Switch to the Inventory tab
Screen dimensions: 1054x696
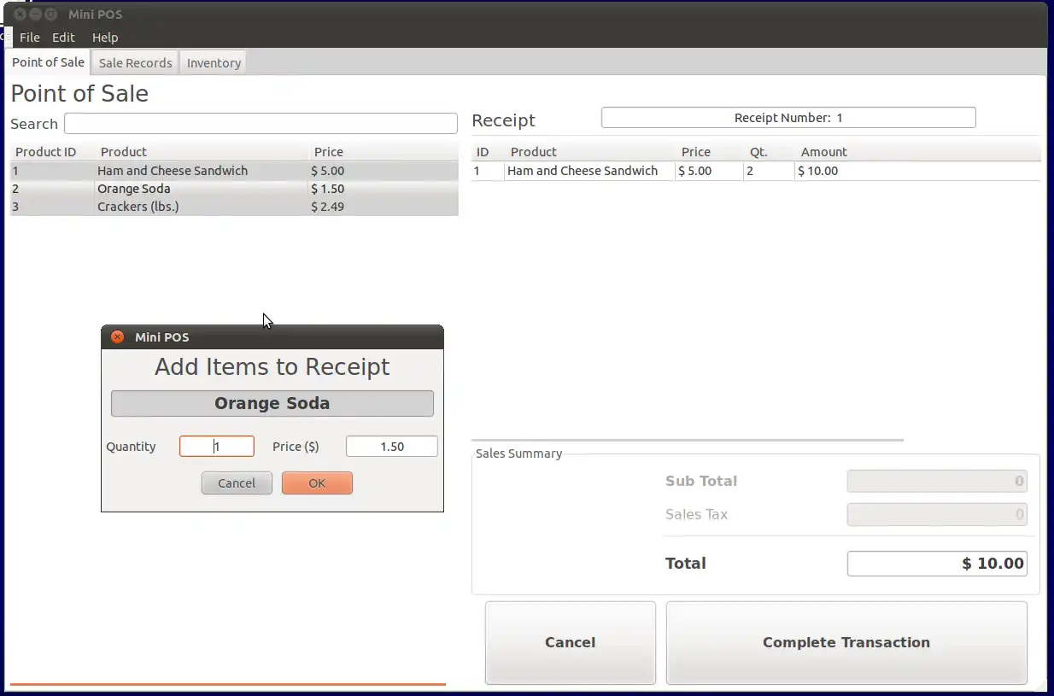tap(214, 63)
